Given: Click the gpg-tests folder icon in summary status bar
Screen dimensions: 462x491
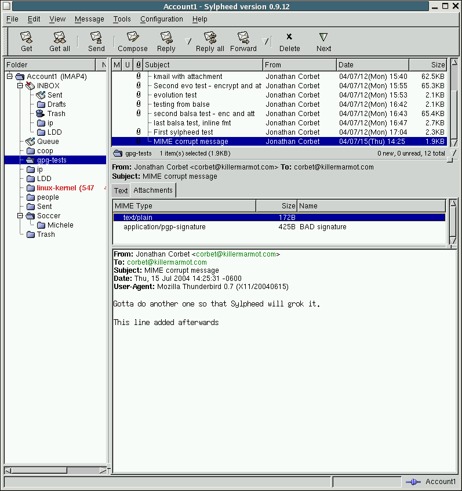Looking at the screenshot, I should point(118,153).
